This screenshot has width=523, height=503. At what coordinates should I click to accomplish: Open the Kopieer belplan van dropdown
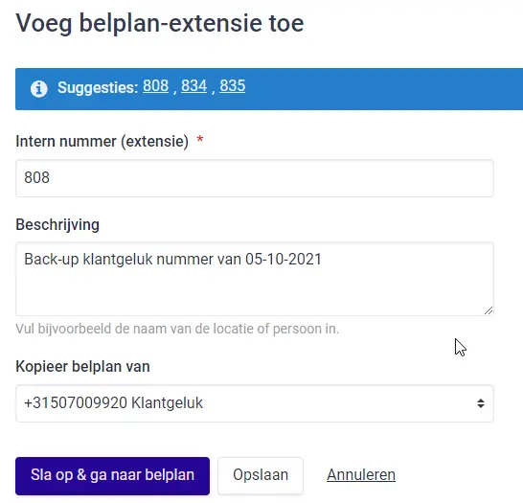coord(255,403)
